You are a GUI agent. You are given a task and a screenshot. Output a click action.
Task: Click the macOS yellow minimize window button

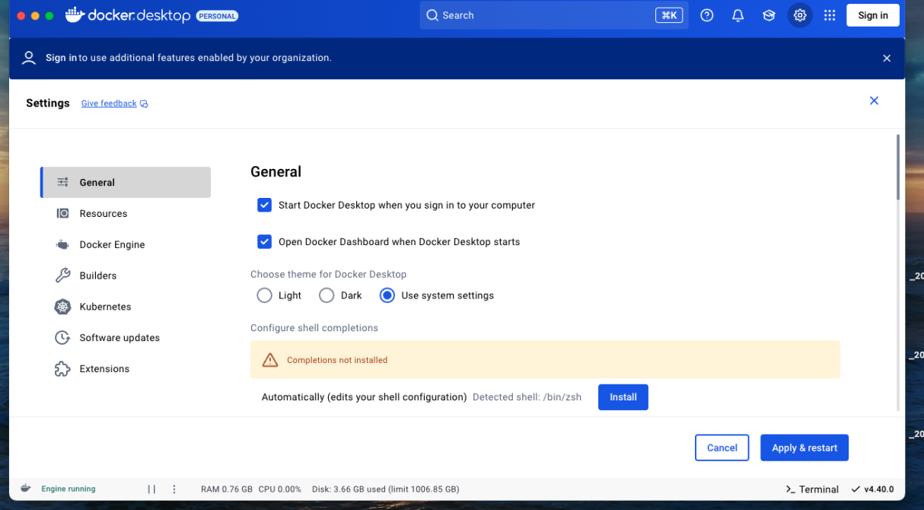tap(35, 16)
